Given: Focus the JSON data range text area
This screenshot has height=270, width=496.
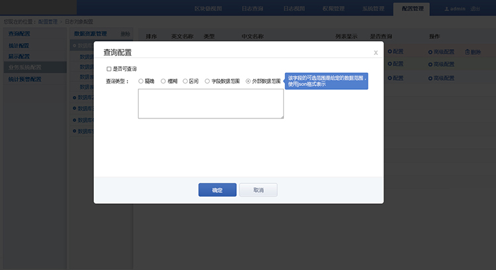Looking at the screenshot, I should point(211,103).
